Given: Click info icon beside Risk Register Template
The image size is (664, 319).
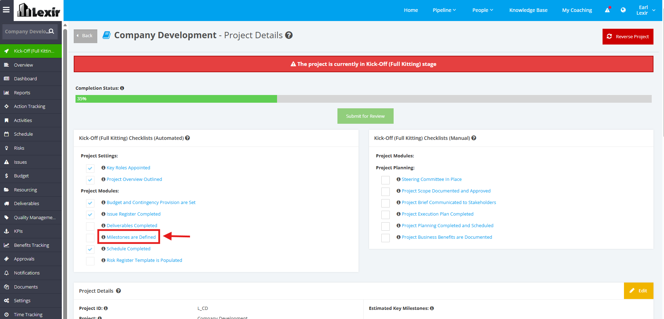Looking at the screenshot, I should (103, 260).
